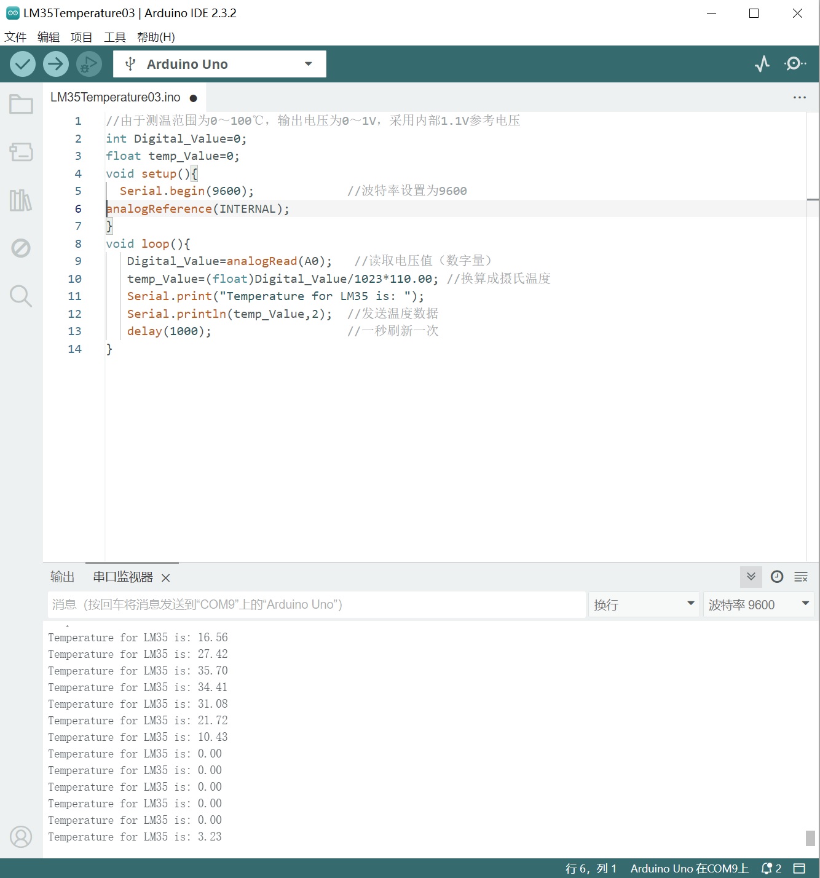
Task: Open the Search sidebar icon
Action: pos(21,296)
